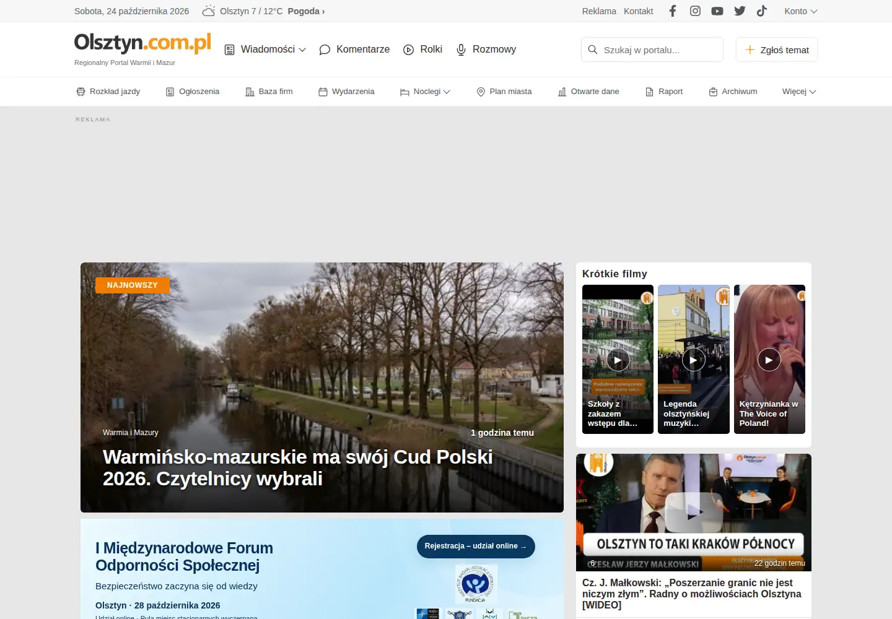The height and width of the screenshot is (619, 892).
Task: Click the Plan miasta map pin icon
Action: point(481,92)
